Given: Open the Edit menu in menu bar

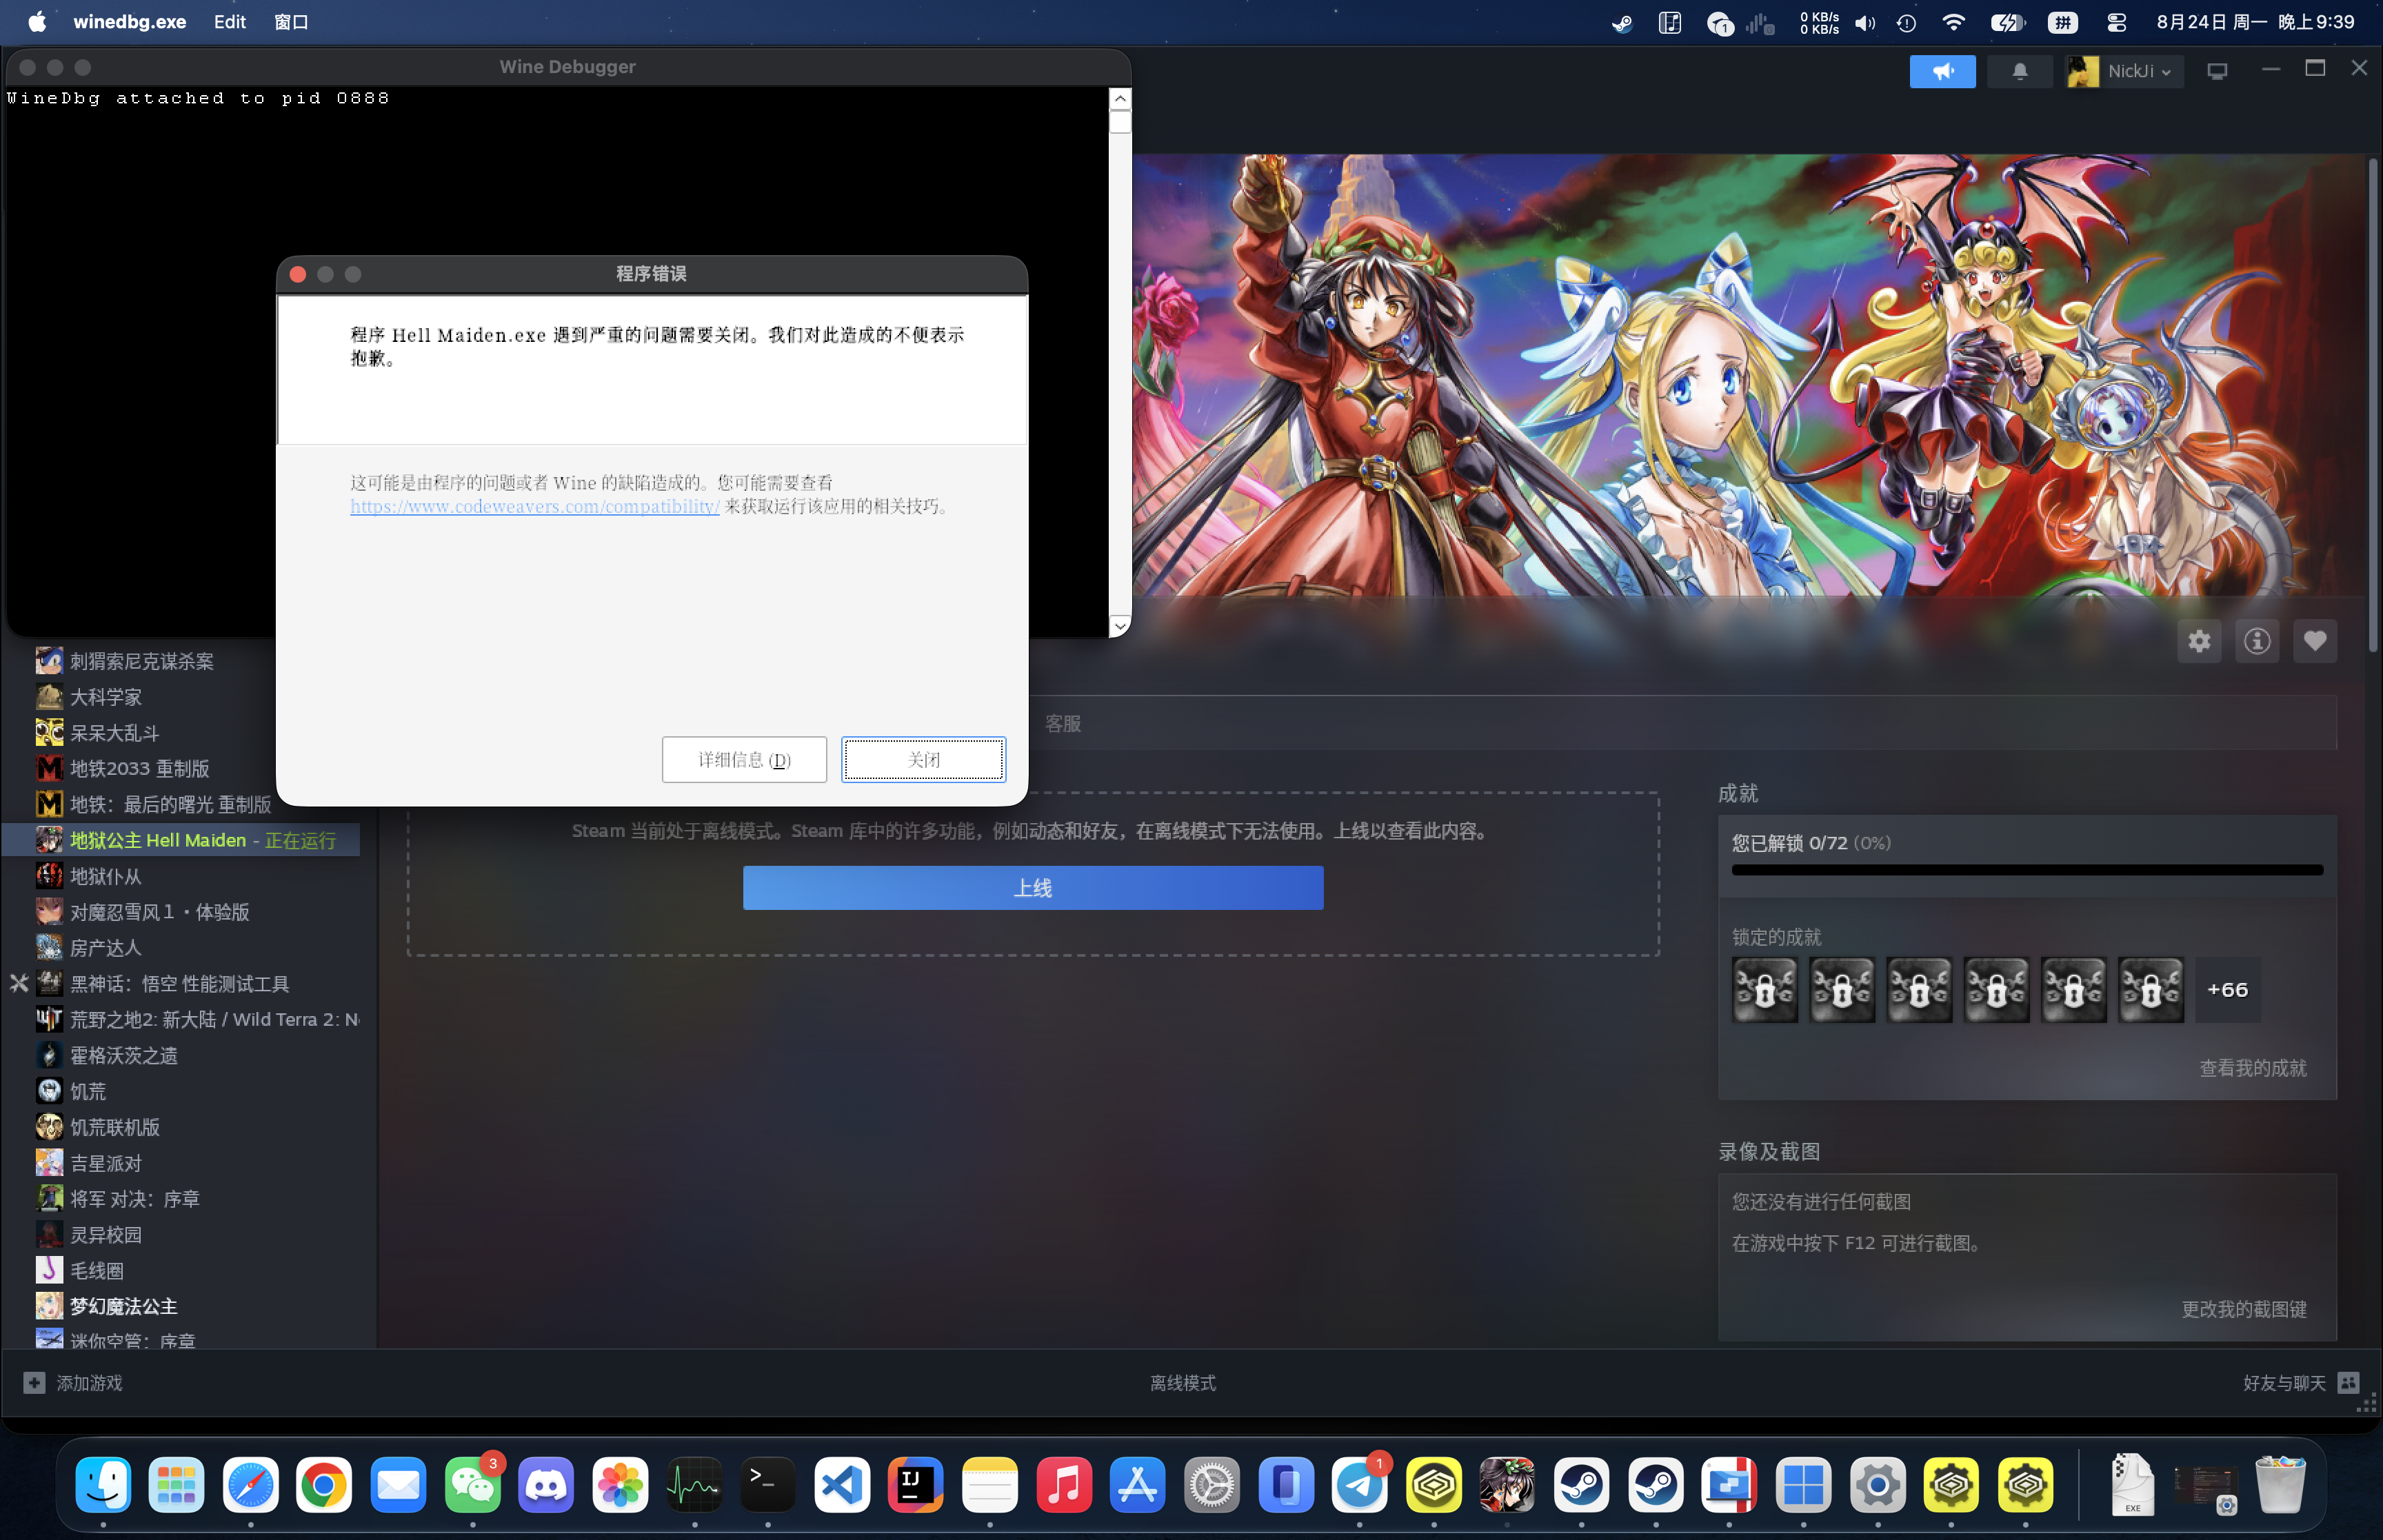Looking at the screenshot, I should tap(229, 22).
